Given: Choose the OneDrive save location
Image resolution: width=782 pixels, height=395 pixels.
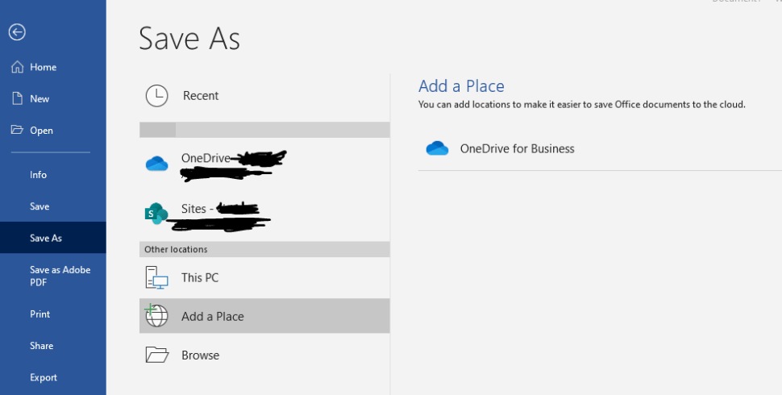Looking at the screenshot, I should click(264, 164).
